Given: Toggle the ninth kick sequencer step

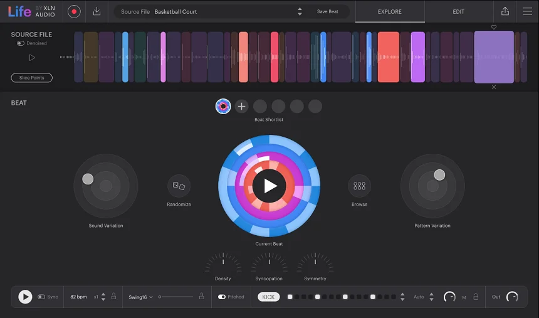Looking at the screenshot, I should click(345, 297).
